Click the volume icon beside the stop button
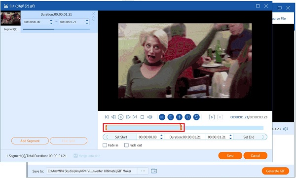Viewport: 296px width, 178px height. point(150,117)
